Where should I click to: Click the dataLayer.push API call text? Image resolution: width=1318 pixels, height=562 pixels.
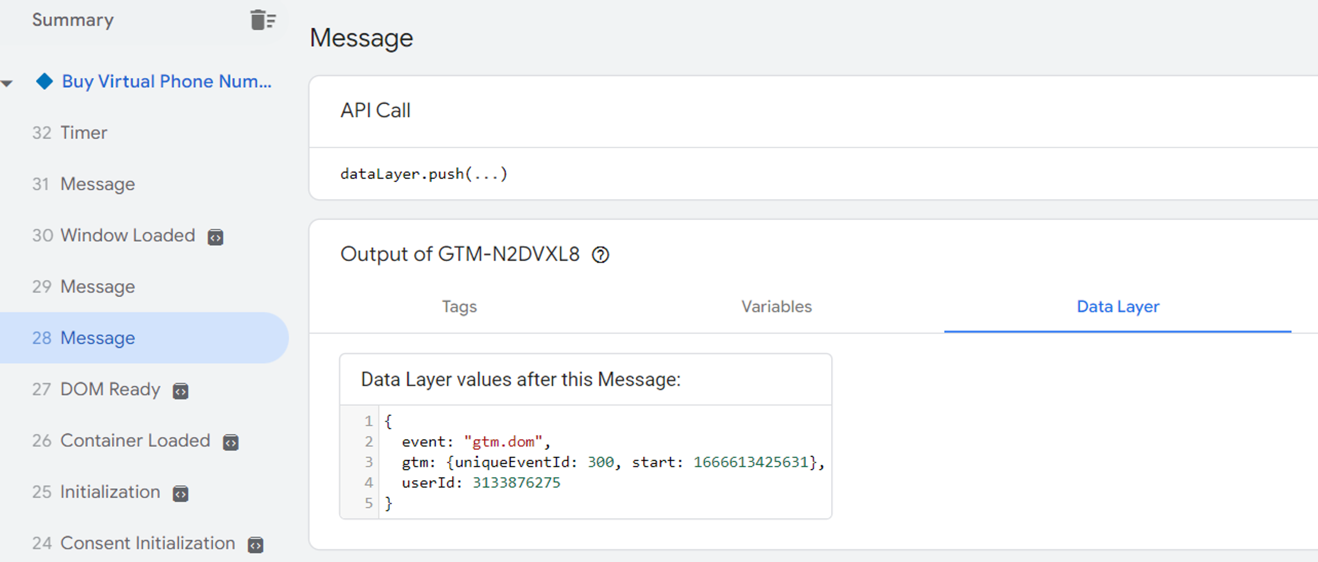(x=424, y=174)
